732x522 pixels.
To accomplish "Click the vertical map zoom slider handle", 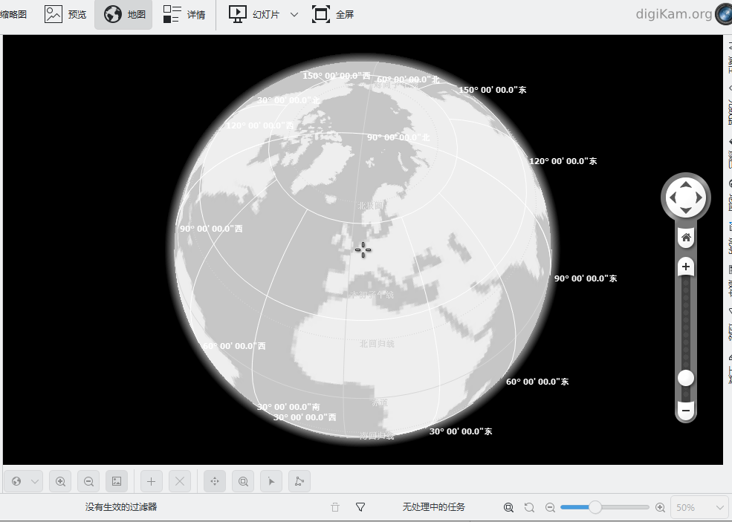I will pyautogui.click(x=686, y=378).
